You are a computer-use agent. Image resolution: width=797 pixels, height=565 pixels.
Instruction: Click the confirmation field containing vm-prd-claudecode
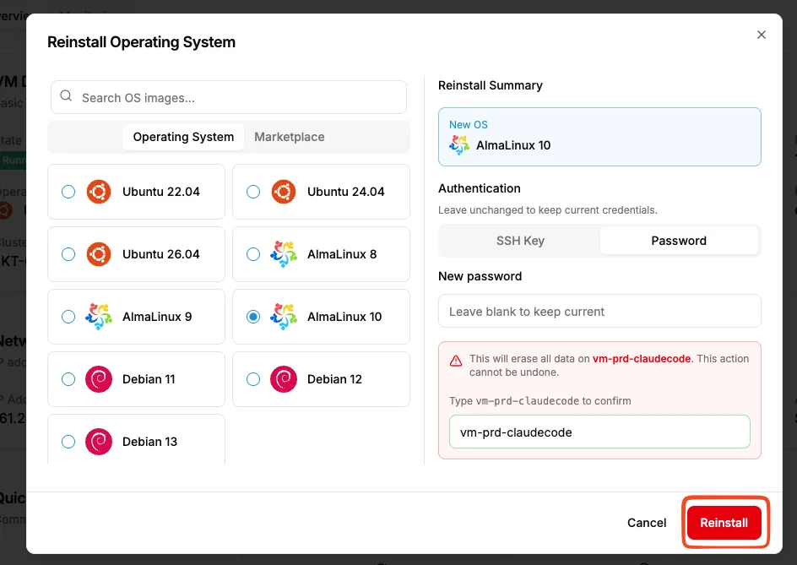599,432
